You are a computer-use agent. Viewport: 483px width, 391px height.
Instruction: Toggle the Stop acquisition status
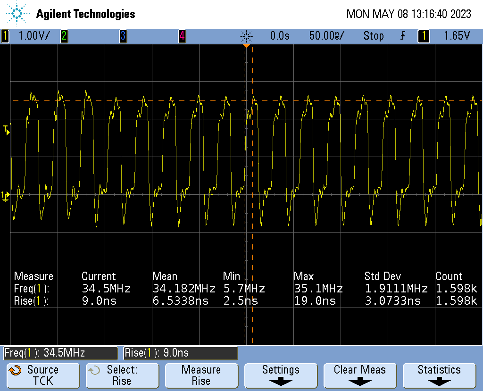click(373, 36)
